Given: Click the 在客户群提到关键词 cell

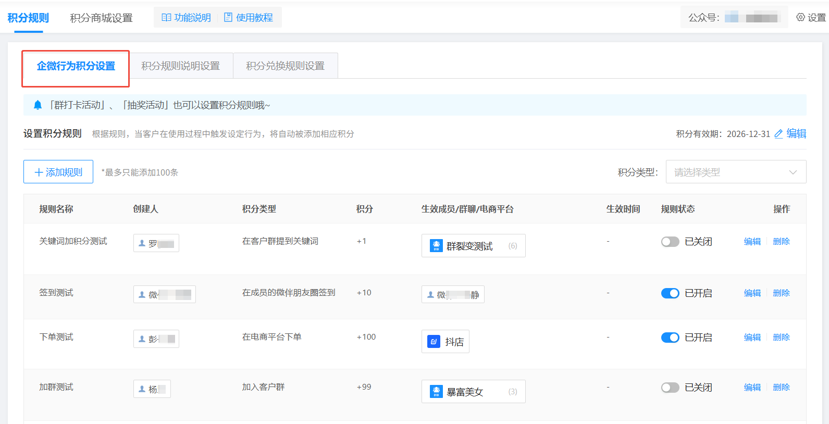Looking at the screenshot, I should click(280, 241).
